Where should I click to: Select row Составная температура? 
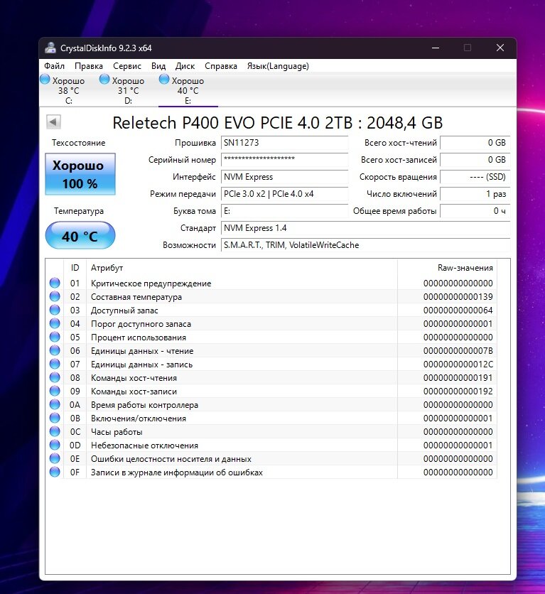271,296
